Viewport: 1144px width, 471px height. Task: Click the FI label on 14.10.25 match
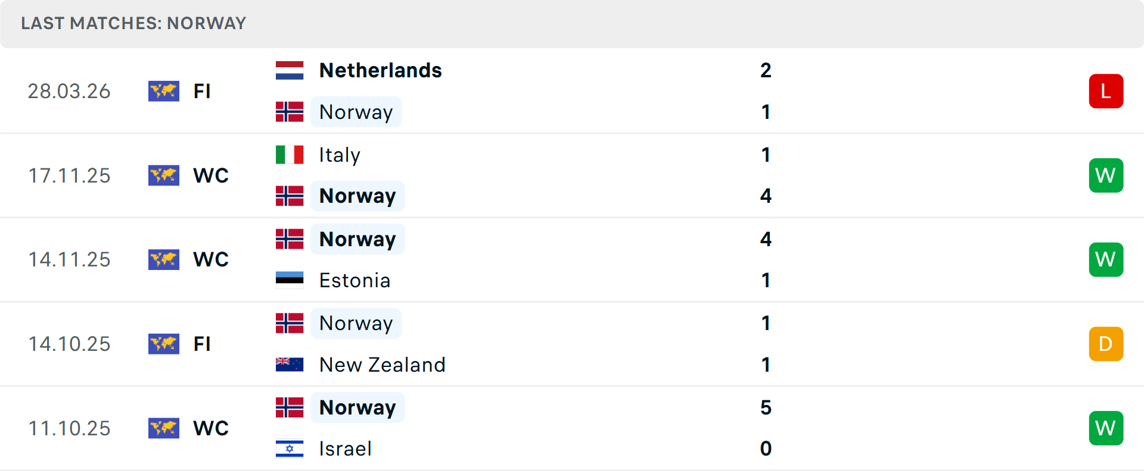202,344
